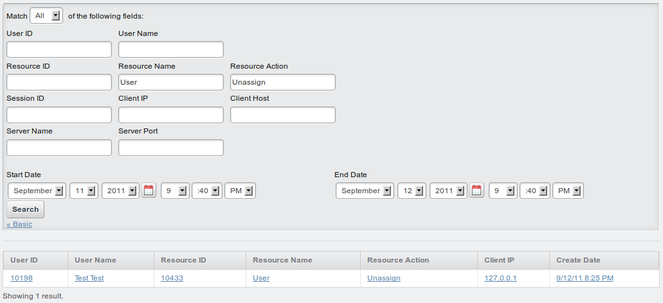Focus the Resource ID input field
The width and height of the screenshot is (663, 303).
[x=59, y=82]
